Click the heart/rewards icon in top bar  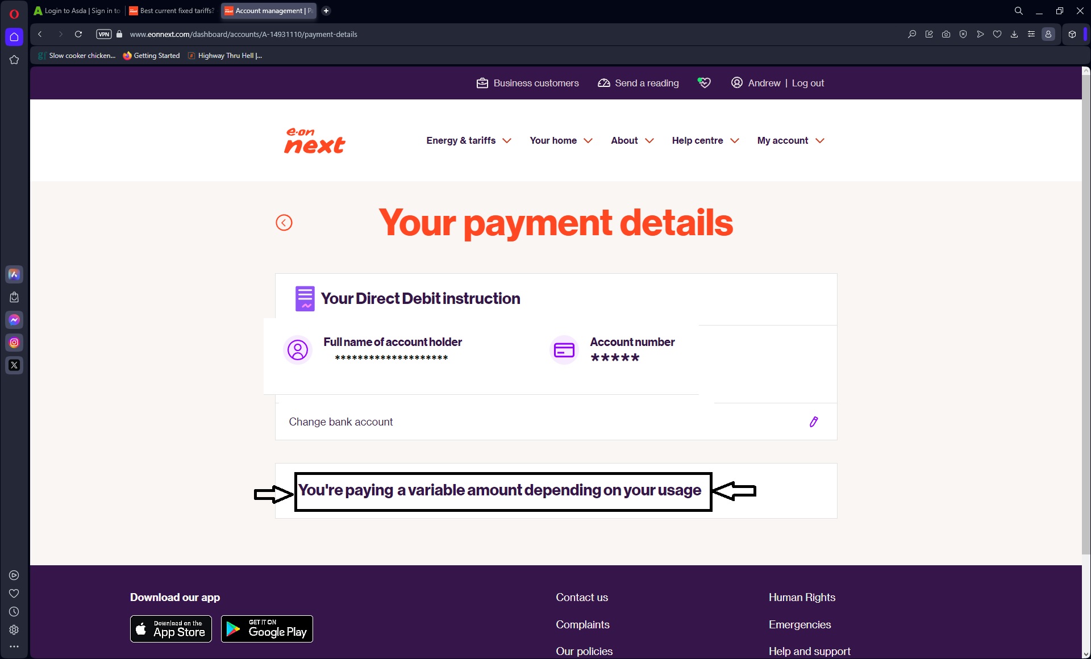coord(703,84)
